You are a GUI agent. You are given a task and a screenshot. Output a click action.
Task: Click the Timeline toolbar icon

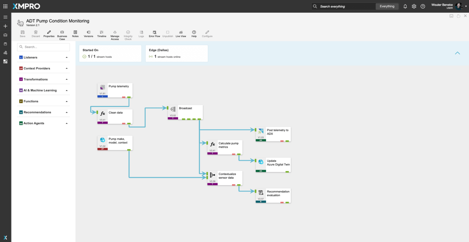pos(102,32)
